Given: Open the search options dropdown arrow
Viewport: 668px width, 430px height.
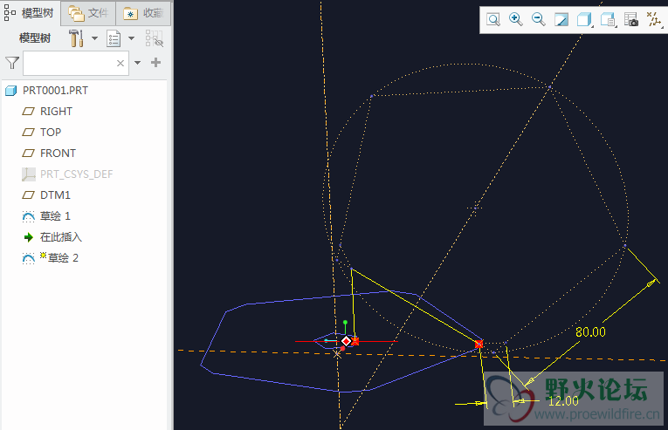Looking at the screenshot, I should pyautogui.click(x=137, y=63).
